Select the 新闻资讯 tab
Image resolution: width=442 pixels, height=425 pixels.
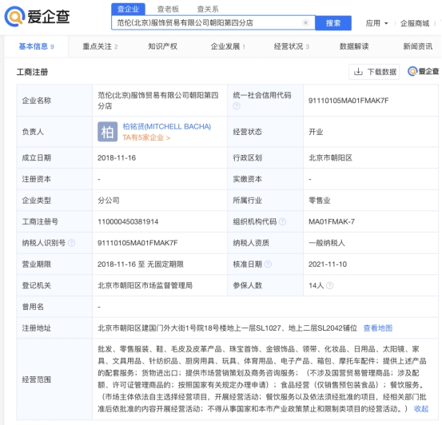[x=418, y=46]
